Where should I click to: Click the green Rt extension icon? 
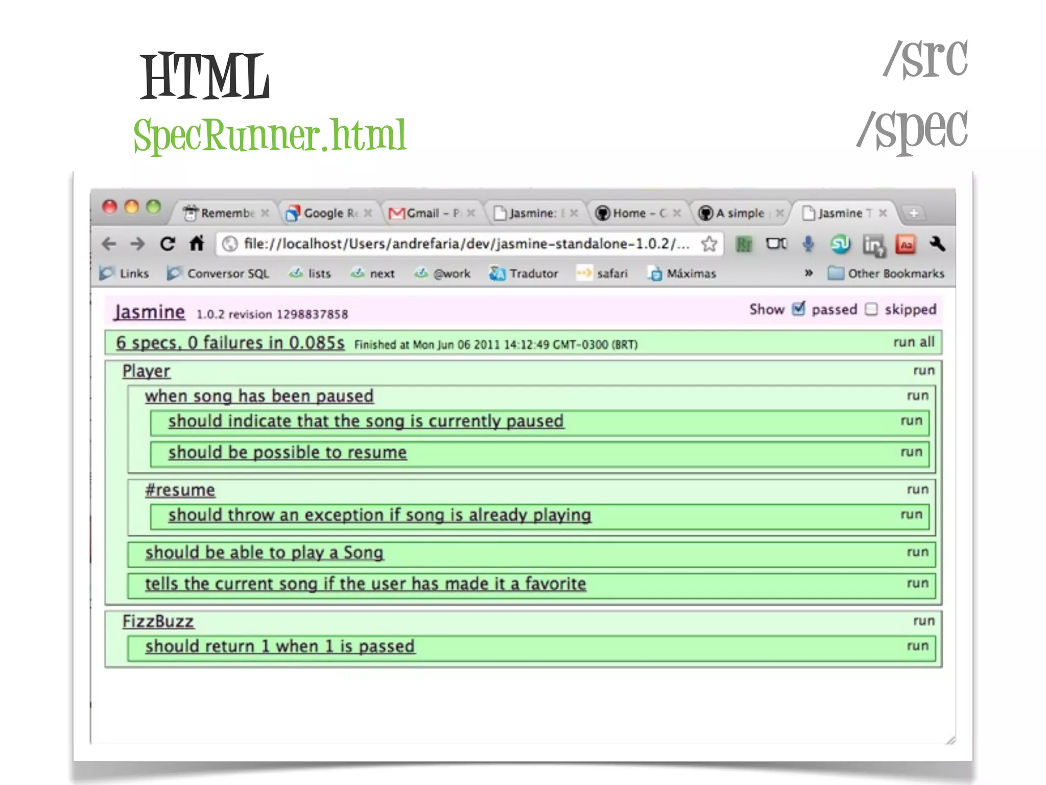[744, 244]
